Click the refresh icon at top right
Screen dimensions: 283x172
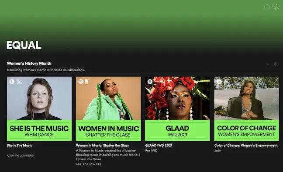tap(267, 7)
